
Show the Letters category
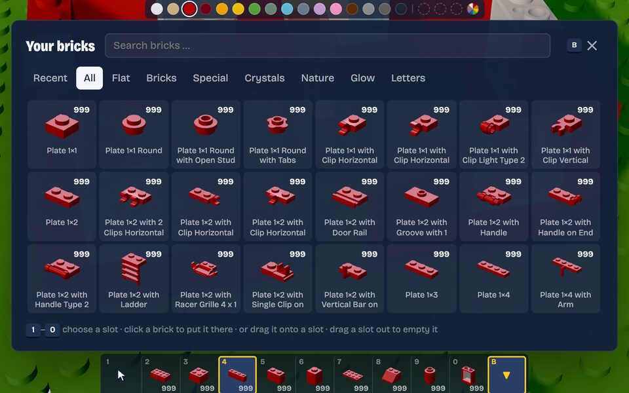click(x=408, y=78)
